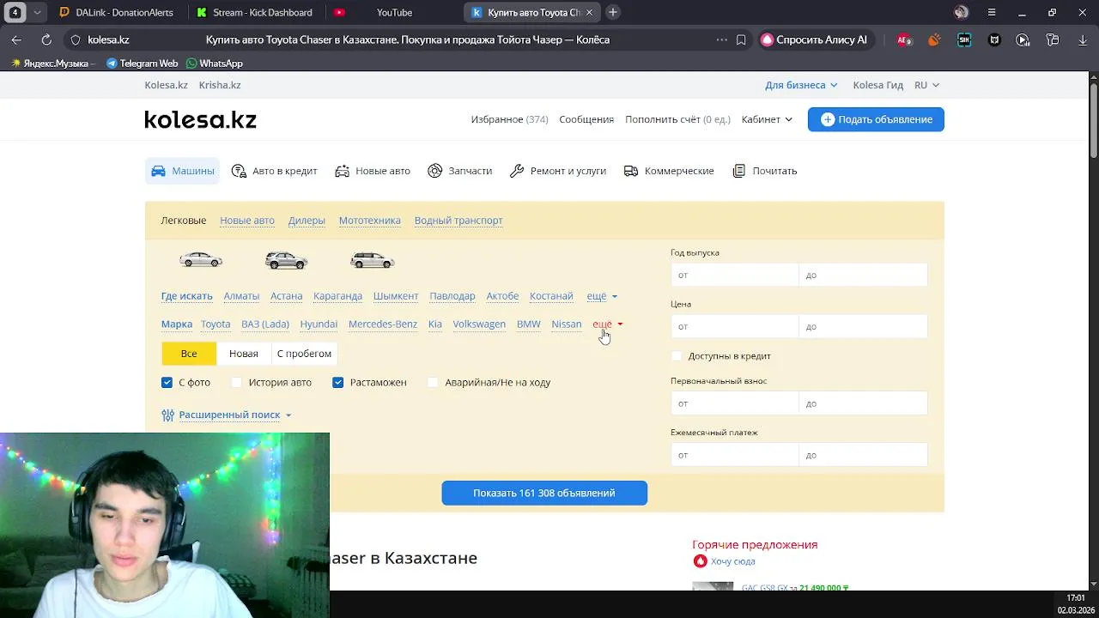The height and width of the screenshot is (618, 1099).
Task: Open Ремонт и услуги section
Action: pyautogui.click(x=558, y=171)
